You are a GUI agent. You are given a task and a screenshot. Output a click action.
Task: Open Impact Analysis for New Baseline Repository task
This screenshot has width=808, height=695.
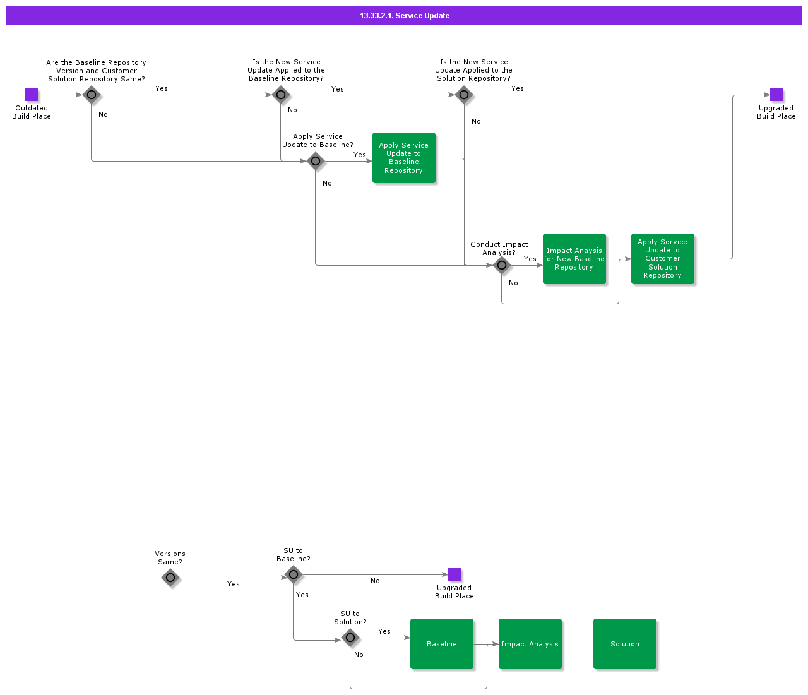(x=574, y=259)
